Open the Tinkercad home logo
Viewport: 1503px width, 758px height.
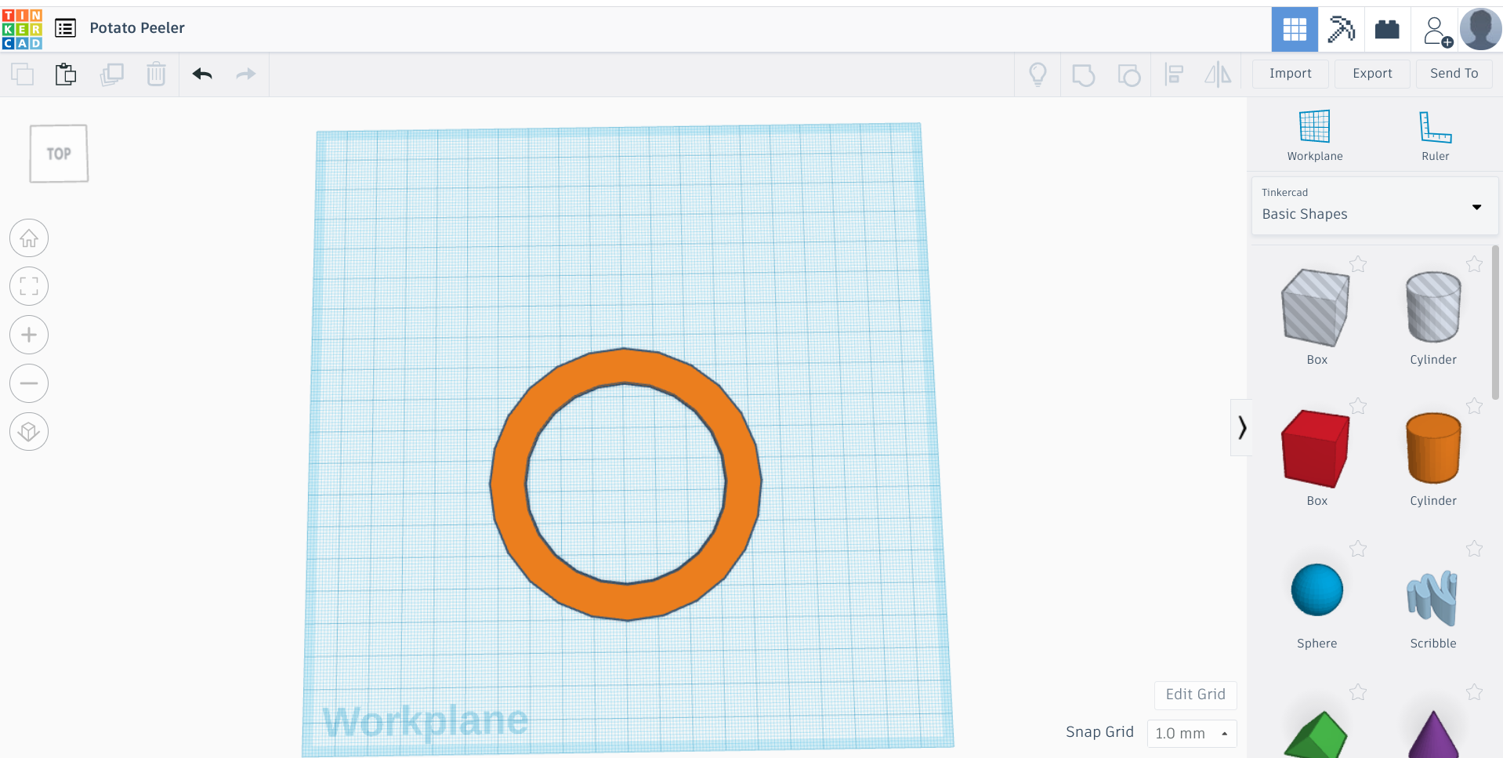[x=22, y=29]
